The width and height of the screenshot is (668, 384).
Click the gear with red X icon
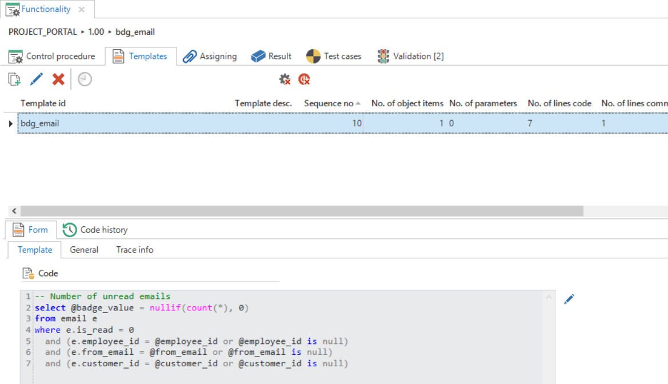285,79
